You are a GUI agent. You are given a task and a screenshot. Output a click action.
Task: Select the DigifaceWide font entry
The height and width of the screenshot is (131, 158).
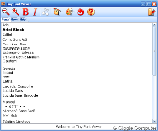pos(16,49)
